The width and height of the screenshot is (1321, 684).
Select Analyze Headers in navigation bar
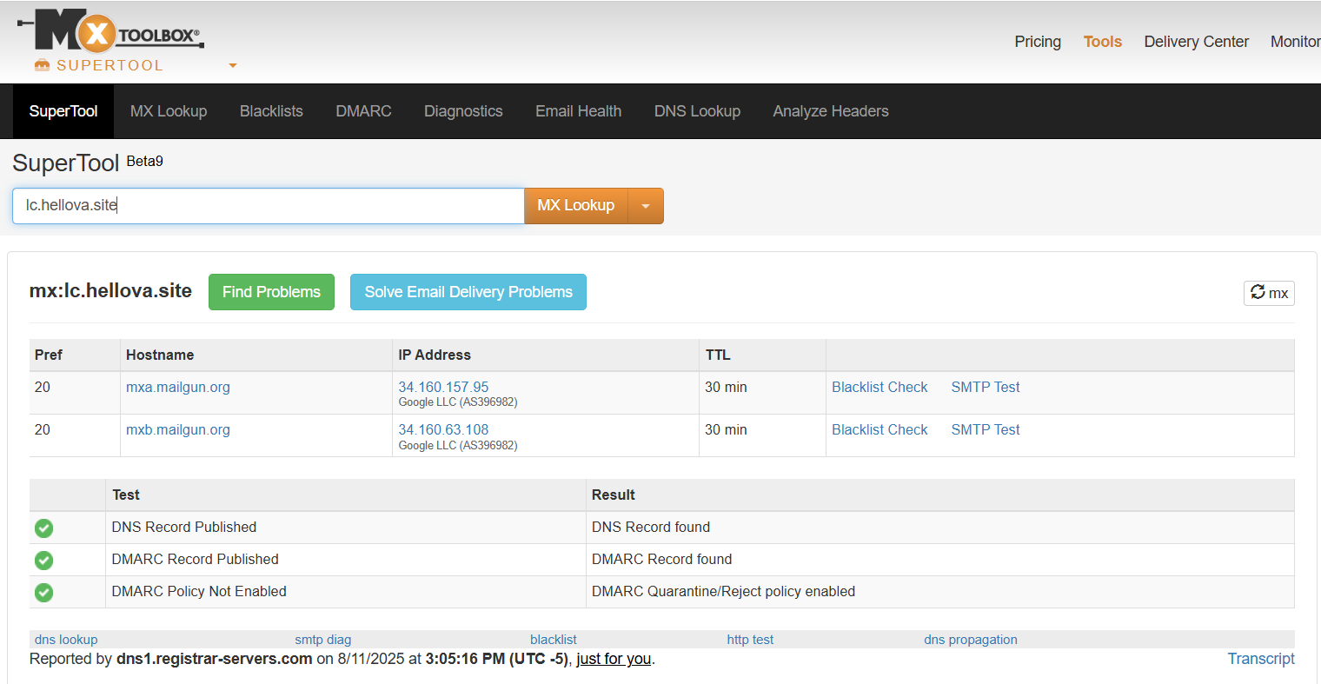coord(830,111)
